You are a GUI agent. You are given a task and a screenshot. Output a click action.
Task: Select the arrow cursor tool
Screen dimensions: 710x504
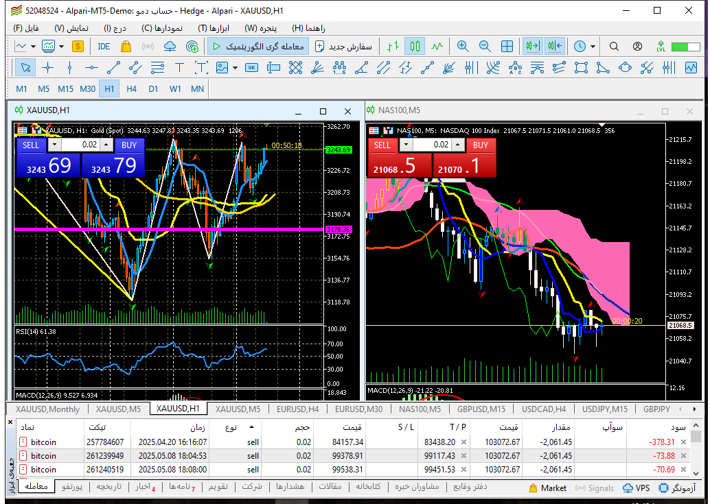tap(25, 68)
